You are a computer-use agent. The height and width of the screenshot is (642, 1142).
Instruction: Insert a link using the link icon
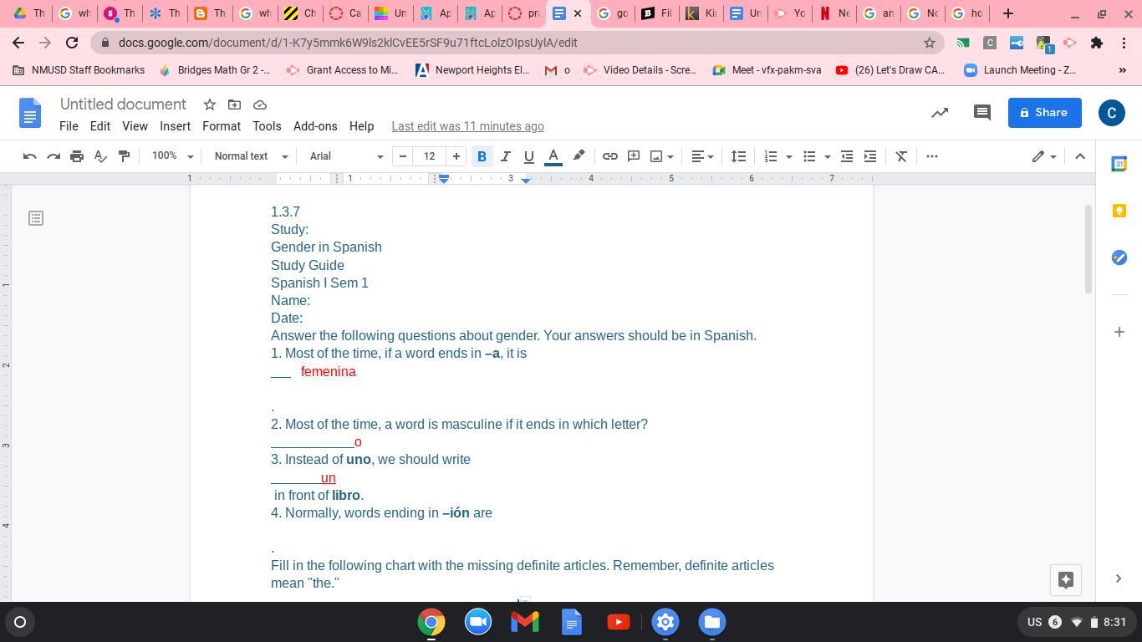point(610,156)
